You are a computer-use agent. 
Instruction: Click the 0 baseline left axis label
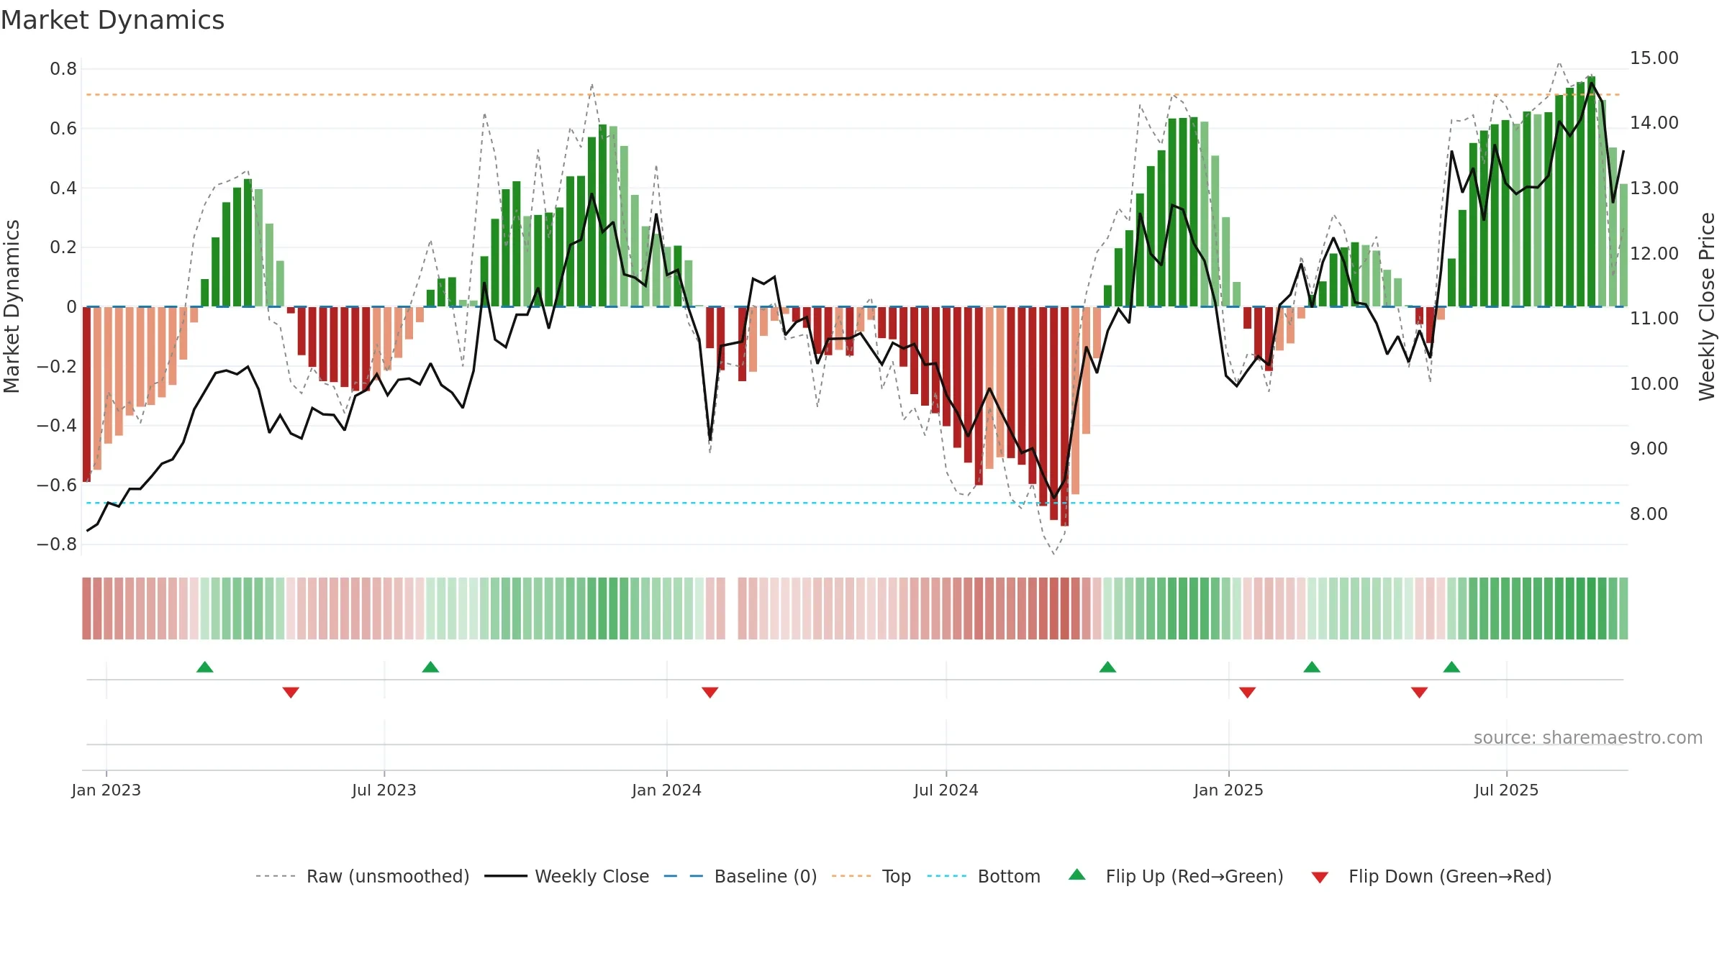tap(71, 307)
